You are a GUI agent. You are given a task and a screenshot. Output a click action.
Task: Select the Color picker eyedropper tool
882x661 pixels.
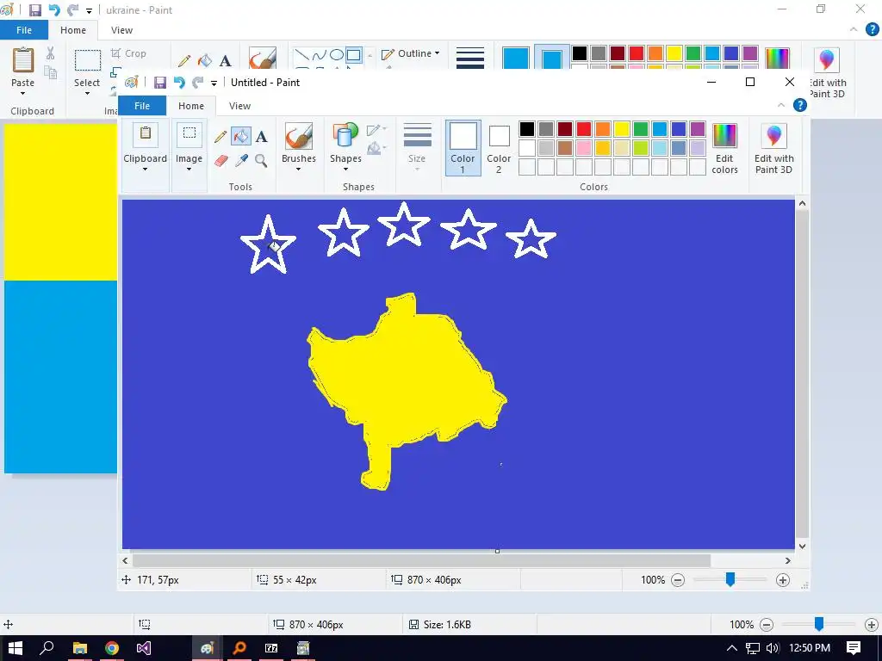241,161
